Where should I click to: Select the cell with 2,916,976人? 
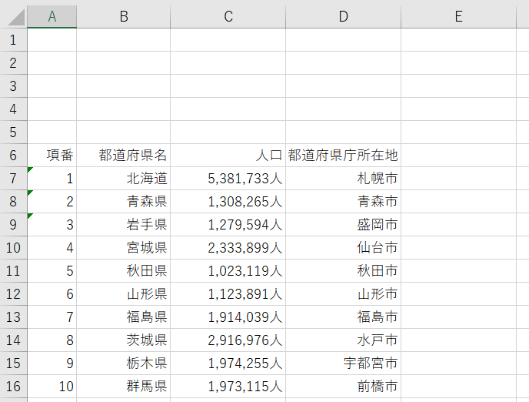coord(228,340)
